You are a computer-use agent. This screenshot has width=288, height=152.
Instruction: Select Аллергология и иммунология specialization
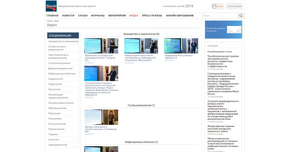57,48
